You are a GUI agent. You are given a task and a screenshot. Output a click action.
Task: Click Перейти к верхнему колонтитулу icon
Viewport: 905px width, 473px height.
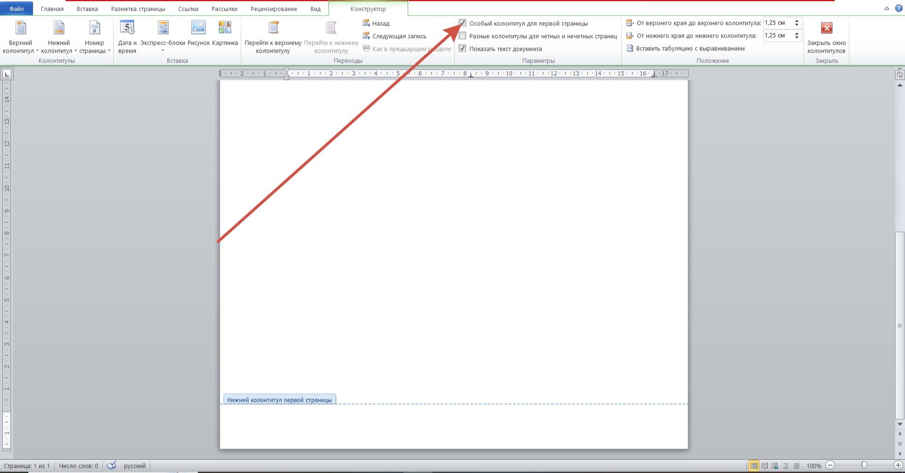[273, 28]
